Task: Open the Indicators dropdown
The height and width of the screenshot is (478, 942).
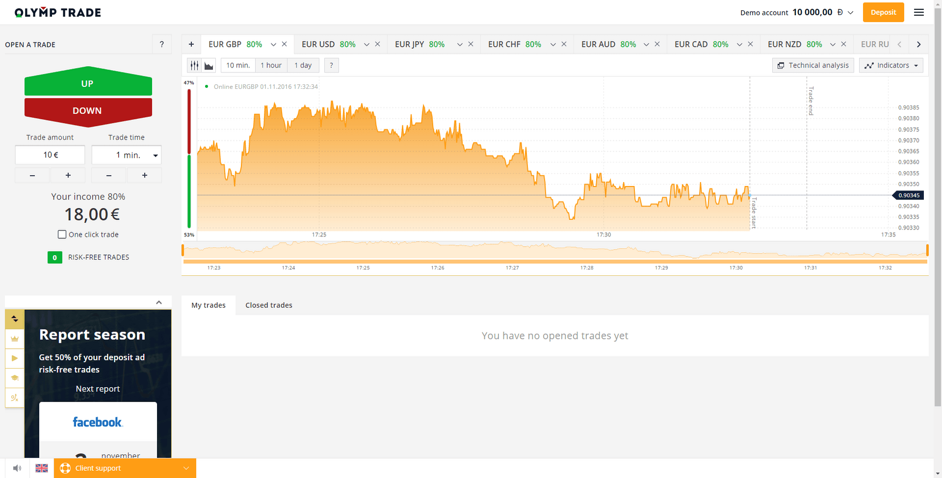Action: [891, 65]
